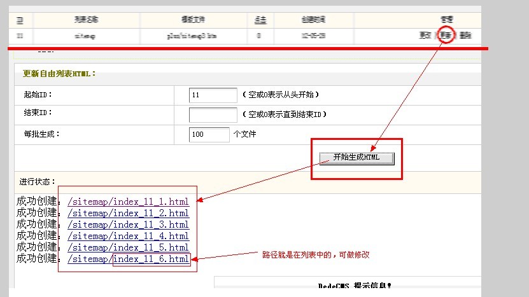Follow the /sitemap/index_11_4.html link
Viewport: 529px width, 297px height.
tap(128, 237)
